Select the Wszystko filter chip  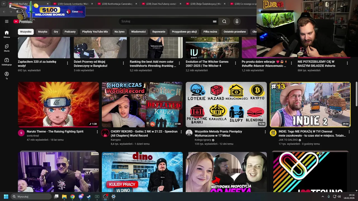click(26, 32)
